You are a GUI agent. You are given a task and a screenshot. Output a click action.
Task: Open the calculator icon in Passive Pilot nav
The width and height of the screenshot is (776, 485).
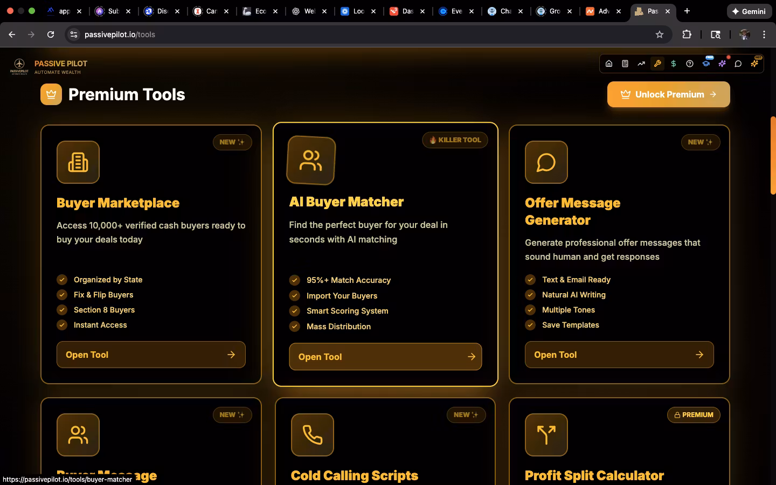pyautogui.click(x=625, y=64)
